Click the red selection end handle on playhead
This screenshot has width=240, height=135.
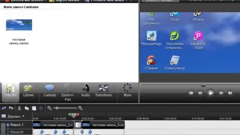tap(78, 114)
